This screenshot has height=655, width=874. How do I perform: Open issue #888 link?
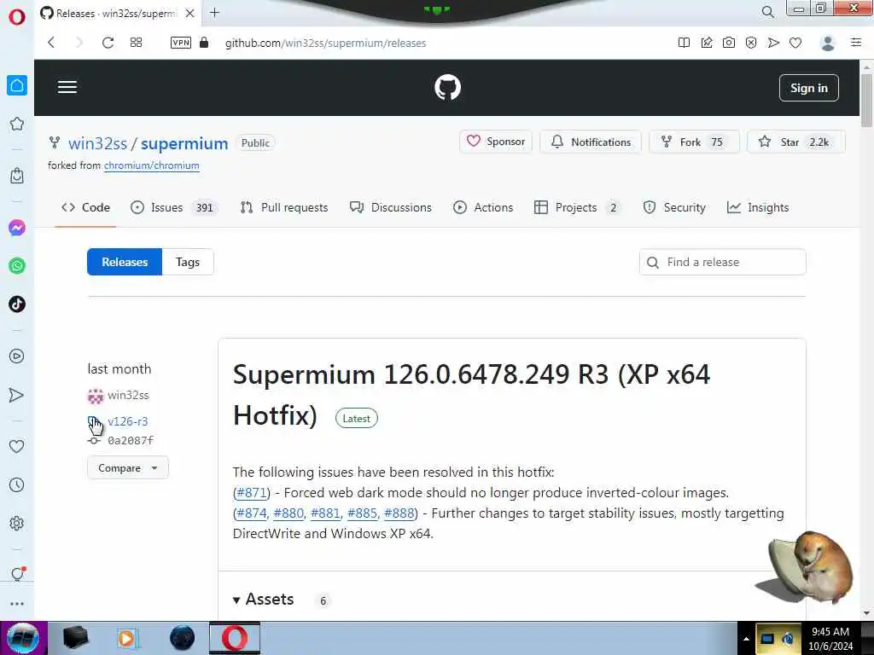399,513
